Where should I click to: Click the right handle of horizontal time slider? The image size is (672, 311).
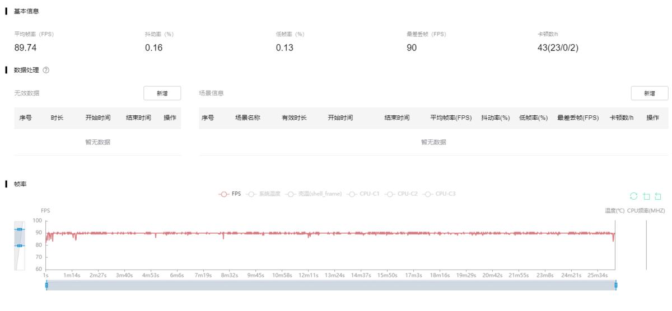(x=616, y=285)
